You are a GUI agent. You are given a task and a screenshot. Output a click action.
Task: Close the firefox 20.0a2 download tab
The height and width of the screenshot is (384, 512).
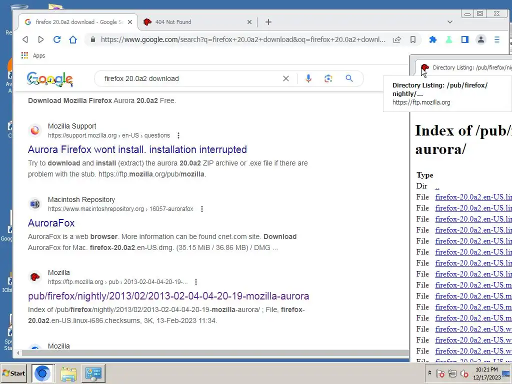[x=130, y=22]
